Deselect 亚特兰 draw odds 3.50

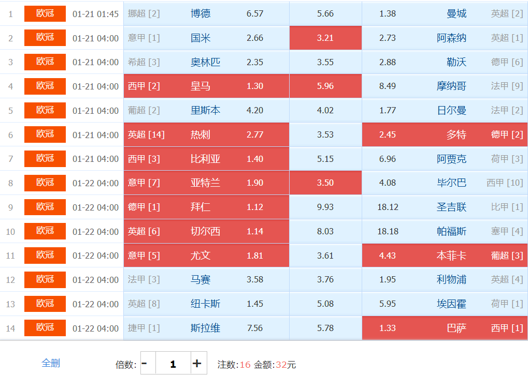coord(325,183)
